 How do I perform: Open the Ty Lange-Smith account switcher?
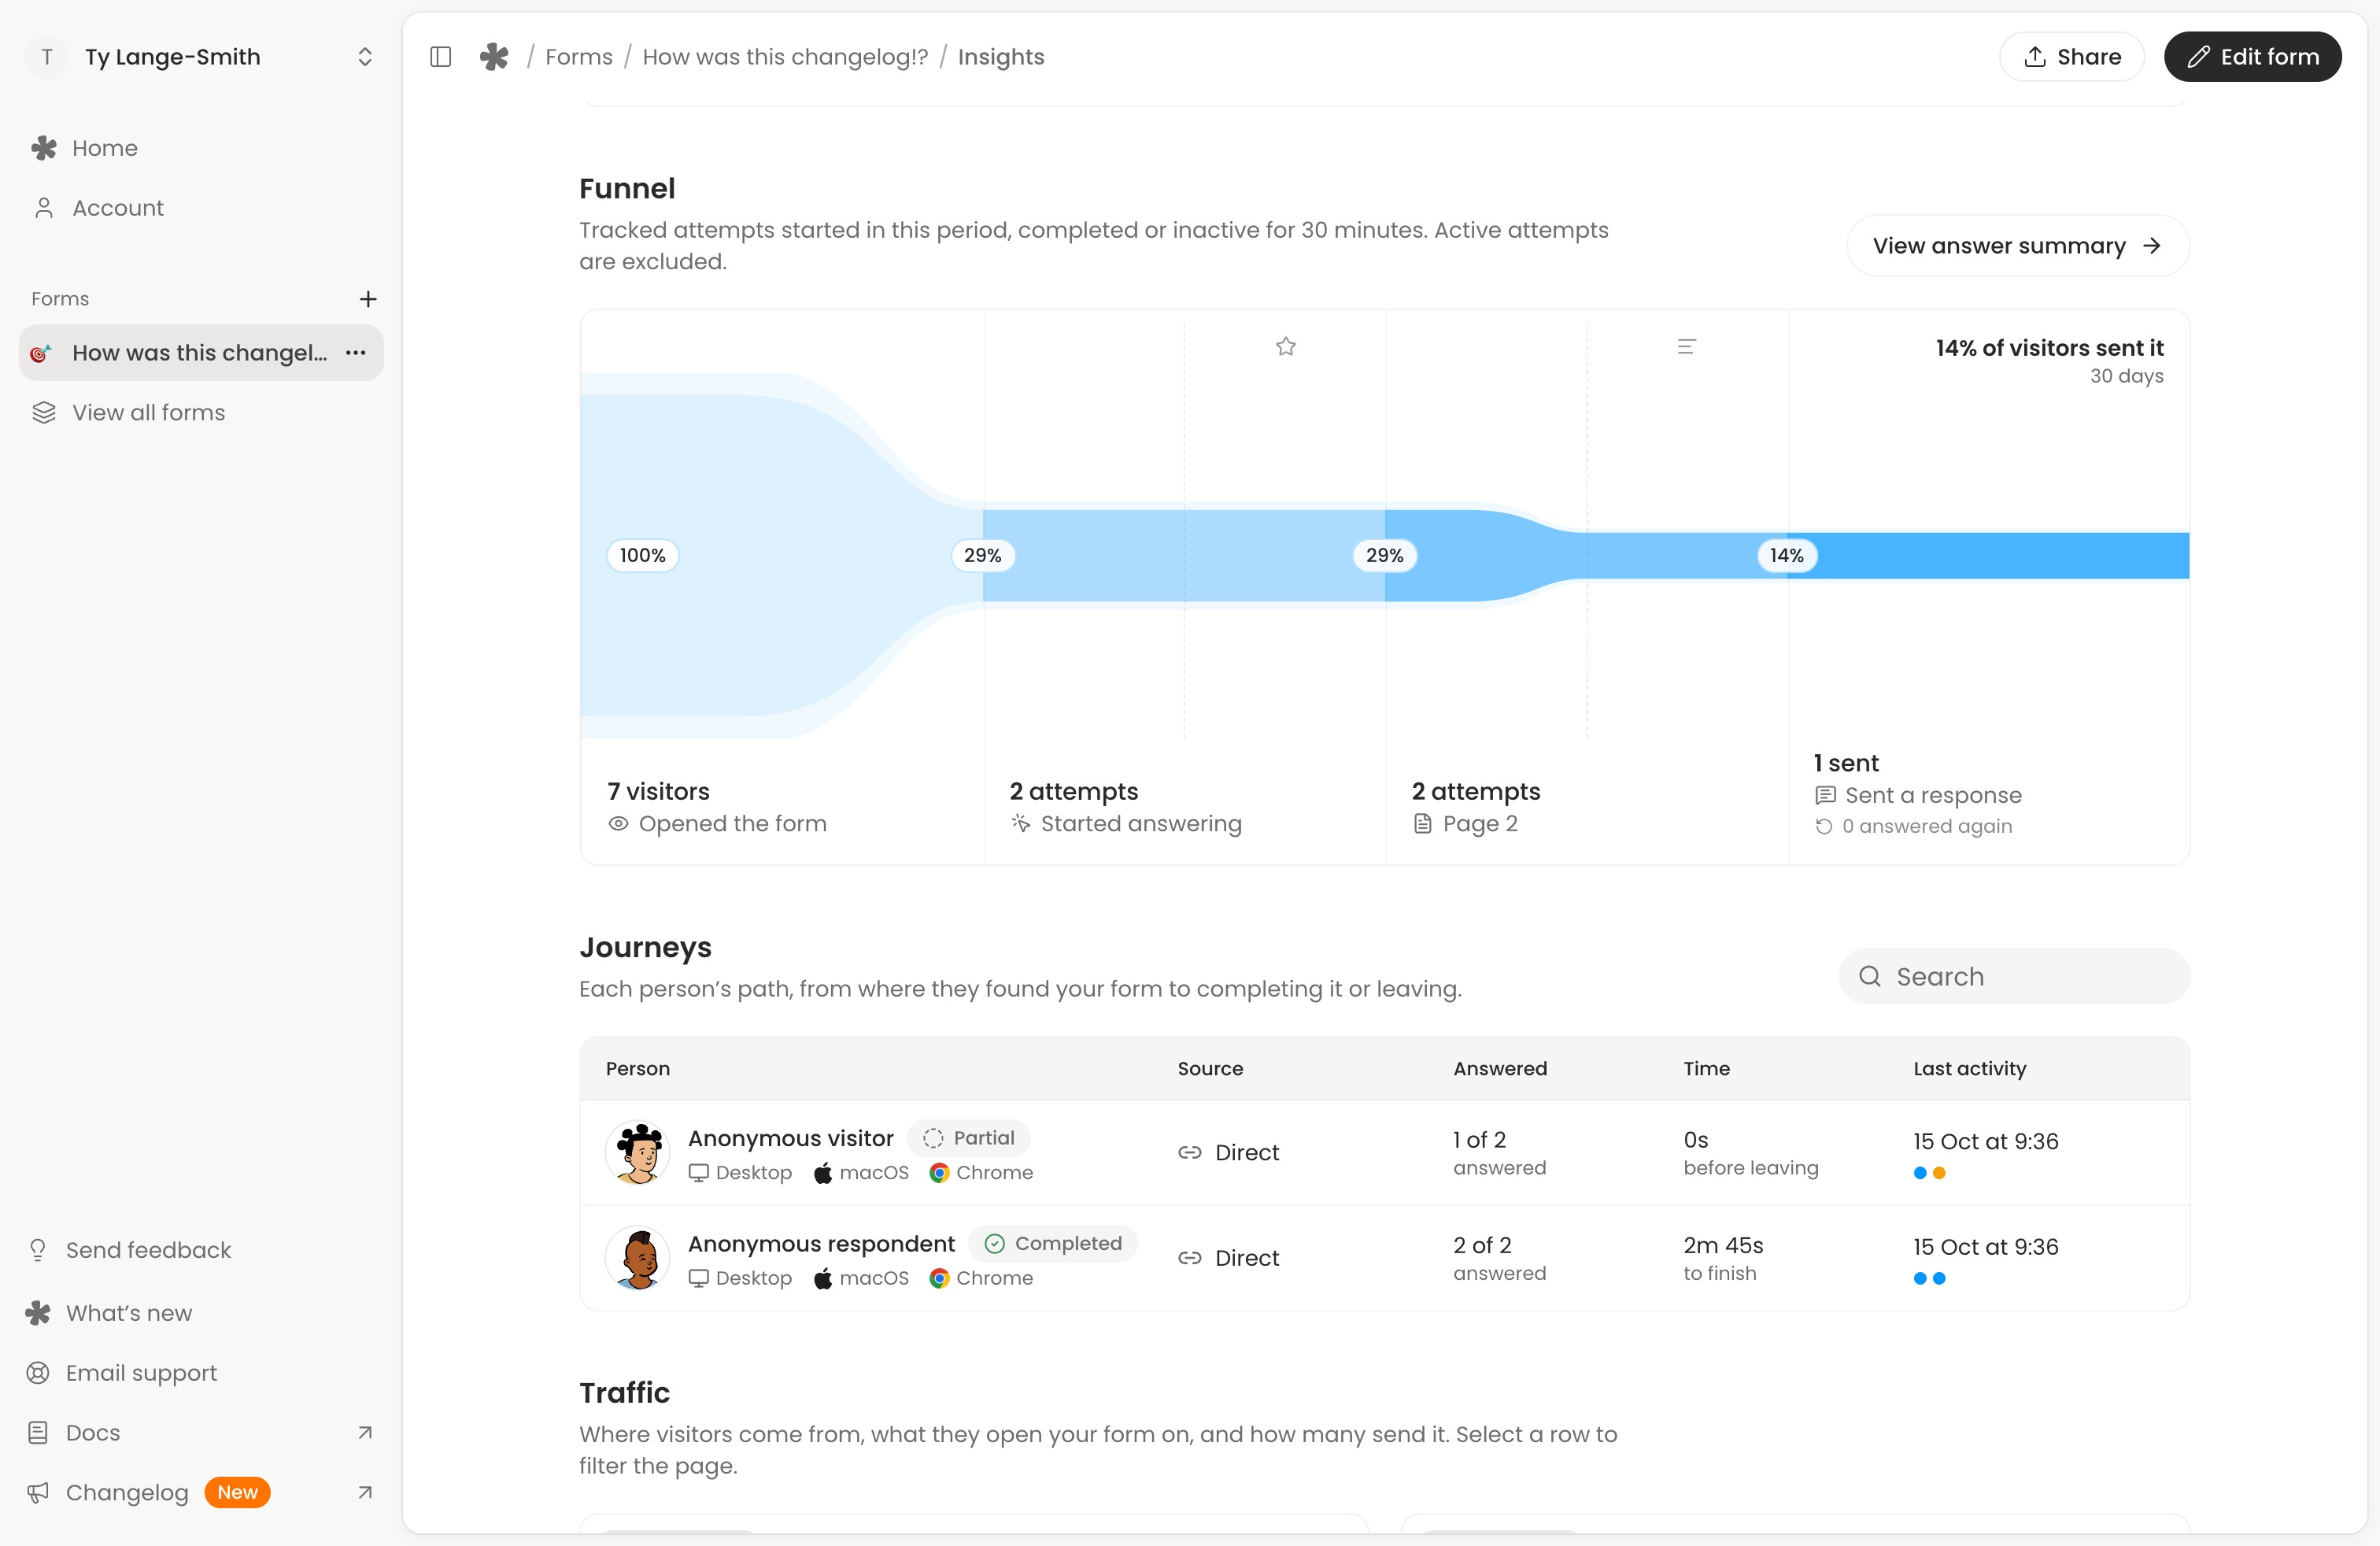click(201, 57)
